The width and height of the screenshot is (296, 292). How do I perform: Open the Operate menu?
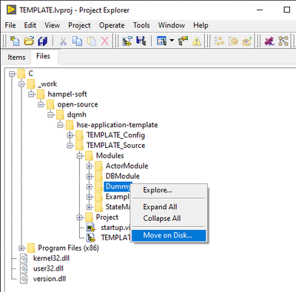(x=112, y=25)
